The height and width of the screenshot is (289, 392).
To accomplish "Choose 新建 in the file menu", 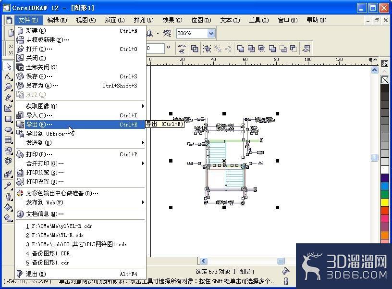I will pyautogui.click(x=81, y=31).
